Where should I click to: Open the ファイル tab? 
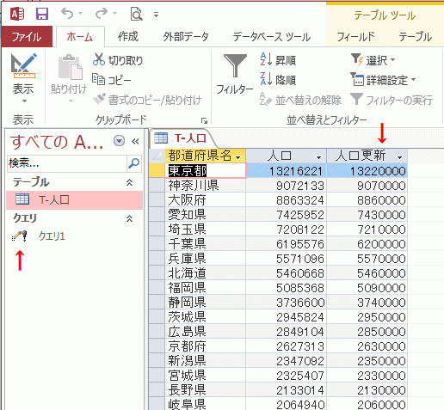pyautogui.click(x=27, y=37)
